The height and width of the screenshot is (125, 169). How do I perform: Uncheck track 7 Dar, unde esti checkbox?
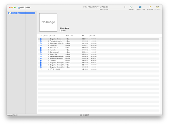pos(41,52)
